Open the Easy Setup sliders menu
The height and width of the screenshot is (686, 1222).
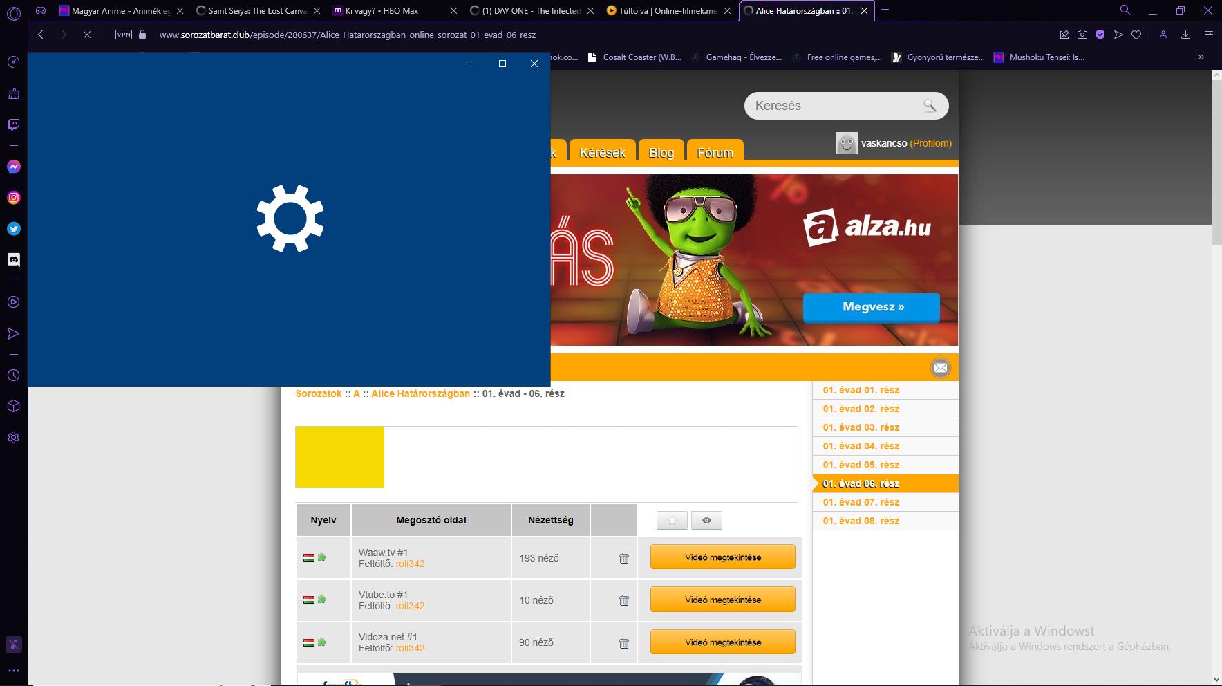click(1208, 35)
